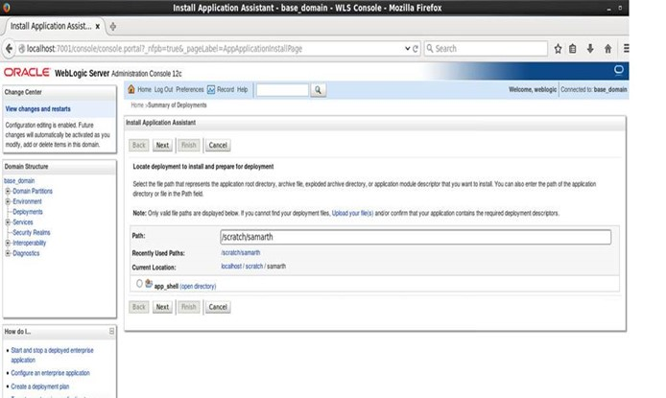The image size is (666, 398).
Task: Click the Record chart icon
Action: click(211, 89)
